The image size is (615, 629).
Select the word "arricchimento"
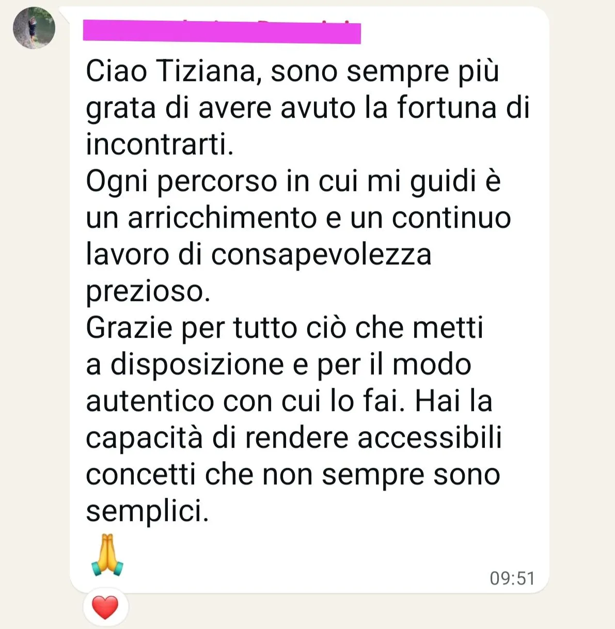pos(223,217)
